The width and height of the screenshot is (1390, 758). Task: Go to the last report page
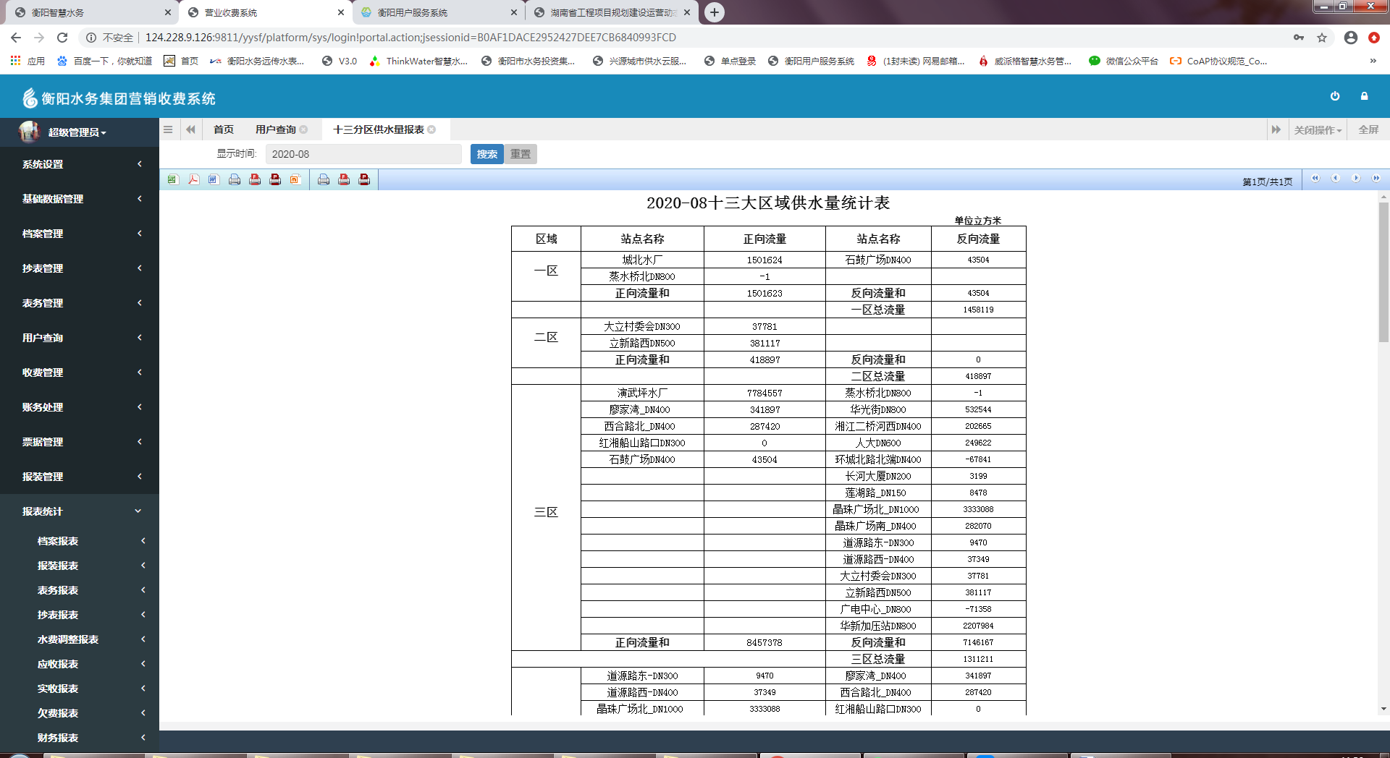pyautogui.click(x=1376, y=179)
